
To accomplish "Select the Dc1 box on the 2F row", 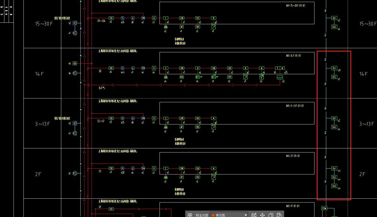I will click(334, 168).
